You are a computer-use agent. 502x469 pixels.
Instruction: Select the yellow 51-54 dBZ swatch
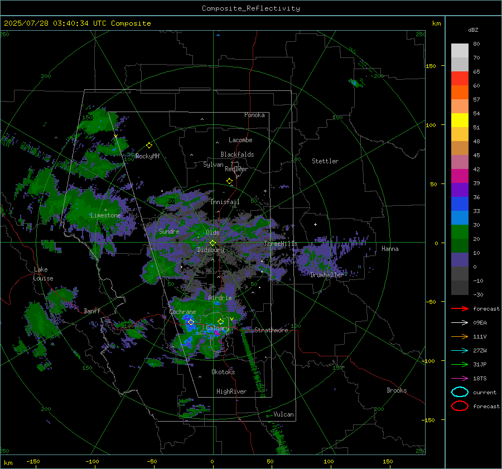click(460, 120)
